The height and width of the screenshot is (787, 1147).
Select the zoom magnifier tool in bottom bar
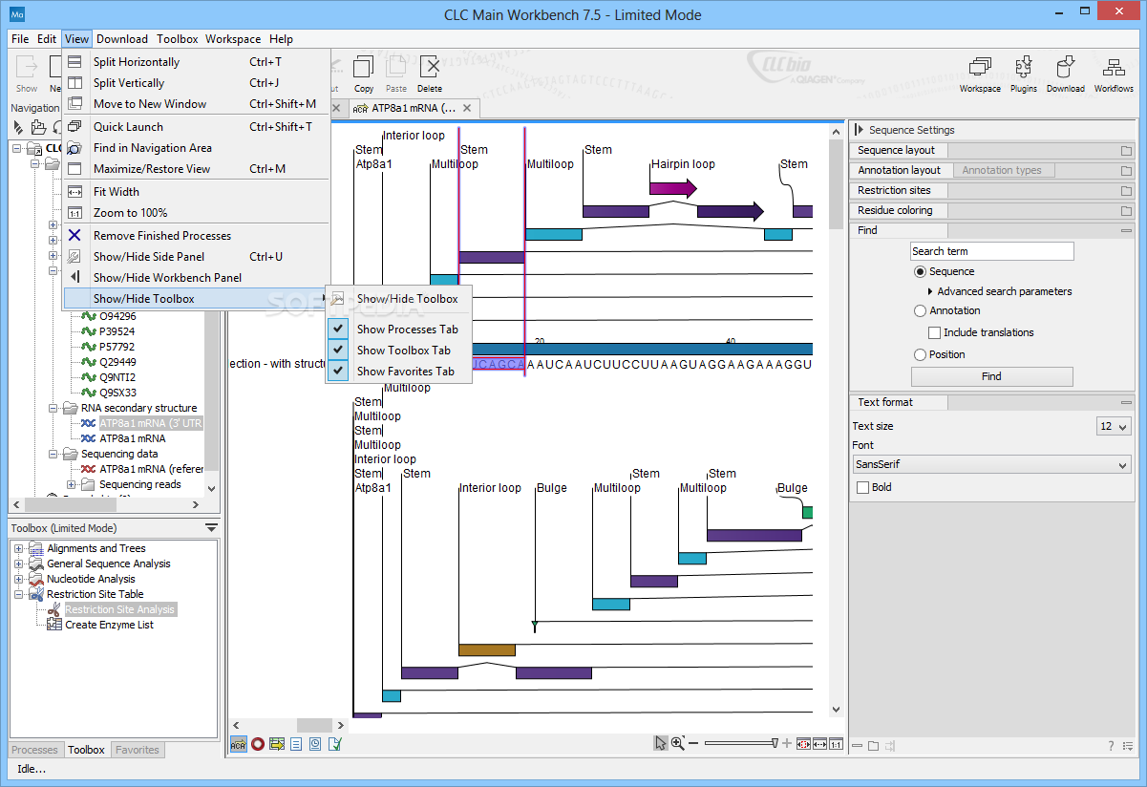(x=677, y=744)
